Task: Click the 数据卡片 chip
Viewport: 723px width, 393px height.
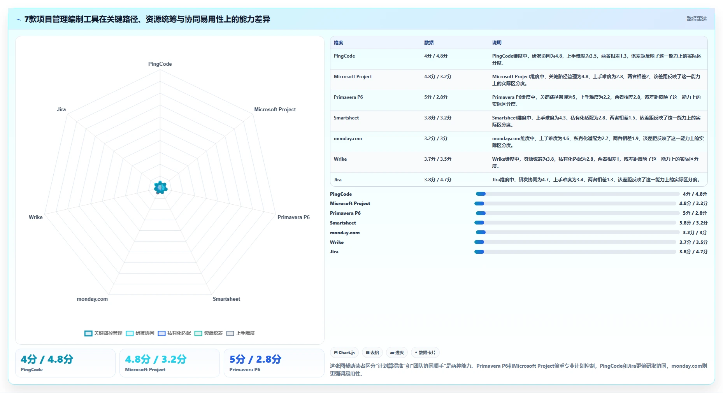Action: tap(425, 353)
